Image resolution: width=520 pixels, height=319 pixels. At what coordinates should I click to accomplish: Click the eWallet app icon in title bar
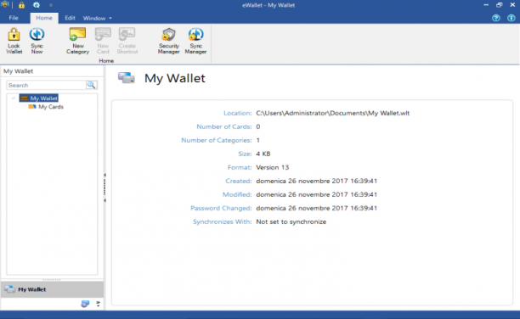pos(4,4)
